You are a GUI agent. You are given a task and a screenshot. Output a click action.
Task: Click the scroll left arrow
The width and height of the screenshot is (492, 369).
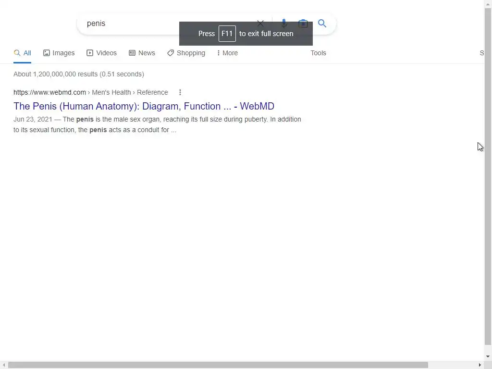tap(3, 365)
